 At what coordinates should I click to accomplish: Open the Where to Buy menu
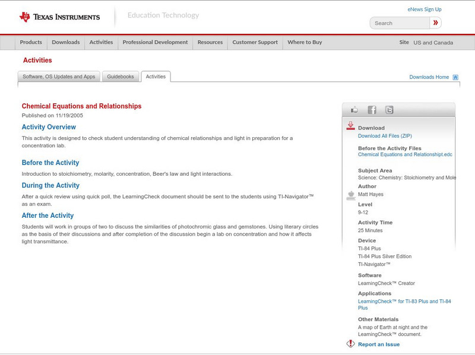[305, 42]
